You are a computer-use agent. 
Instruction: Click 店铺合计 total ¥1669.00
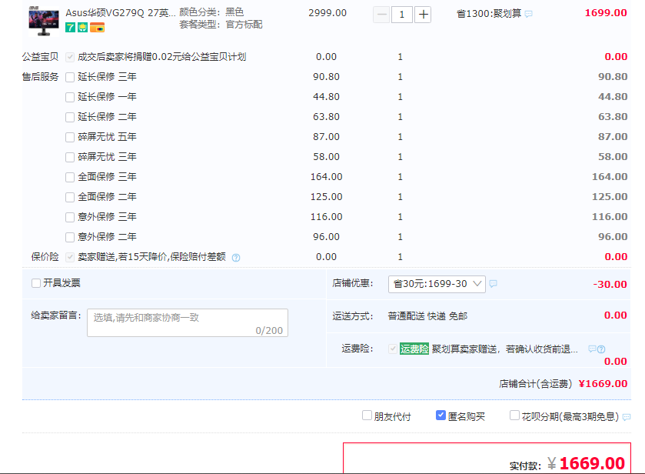[603, 384]
